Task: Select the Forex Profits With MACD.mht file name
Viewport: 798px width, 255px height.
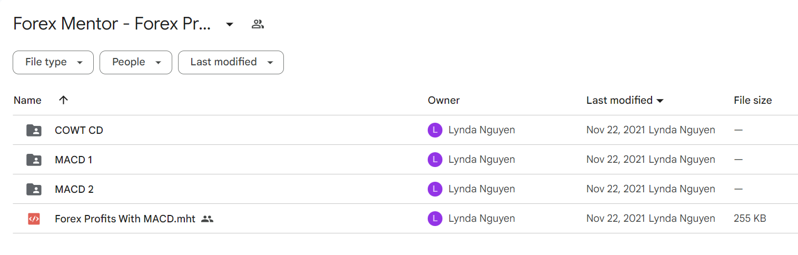Action: [x=125, y=219]
